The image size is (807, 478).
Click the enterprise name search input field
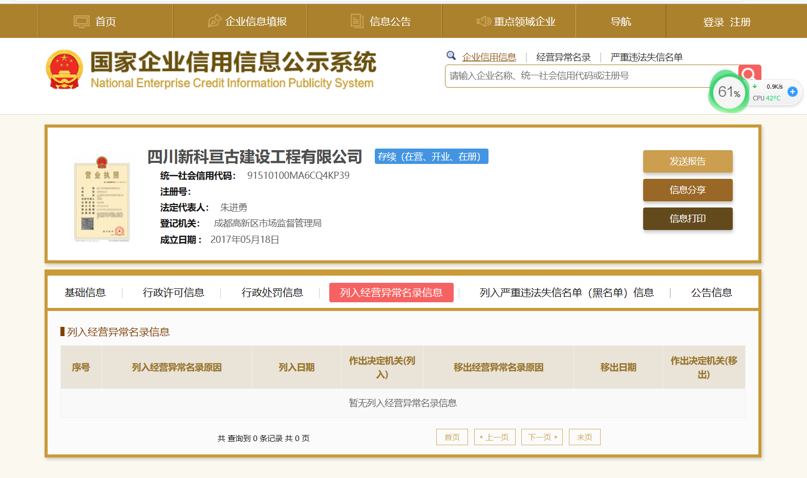pyautogui.click(x=591, y=76)
